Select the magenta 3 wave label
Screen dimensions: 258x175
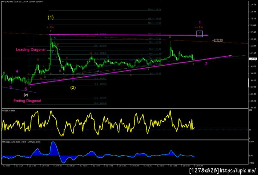point(10,87)
